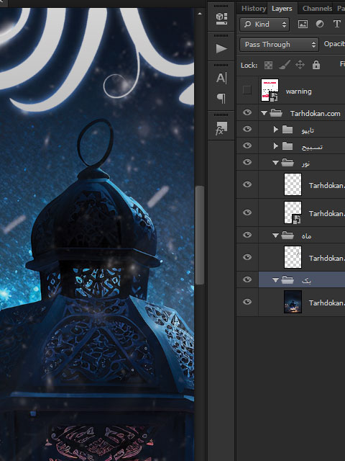Open the Pass Through blend mode dropdown
Screen dimensions: 345x461
279,45
